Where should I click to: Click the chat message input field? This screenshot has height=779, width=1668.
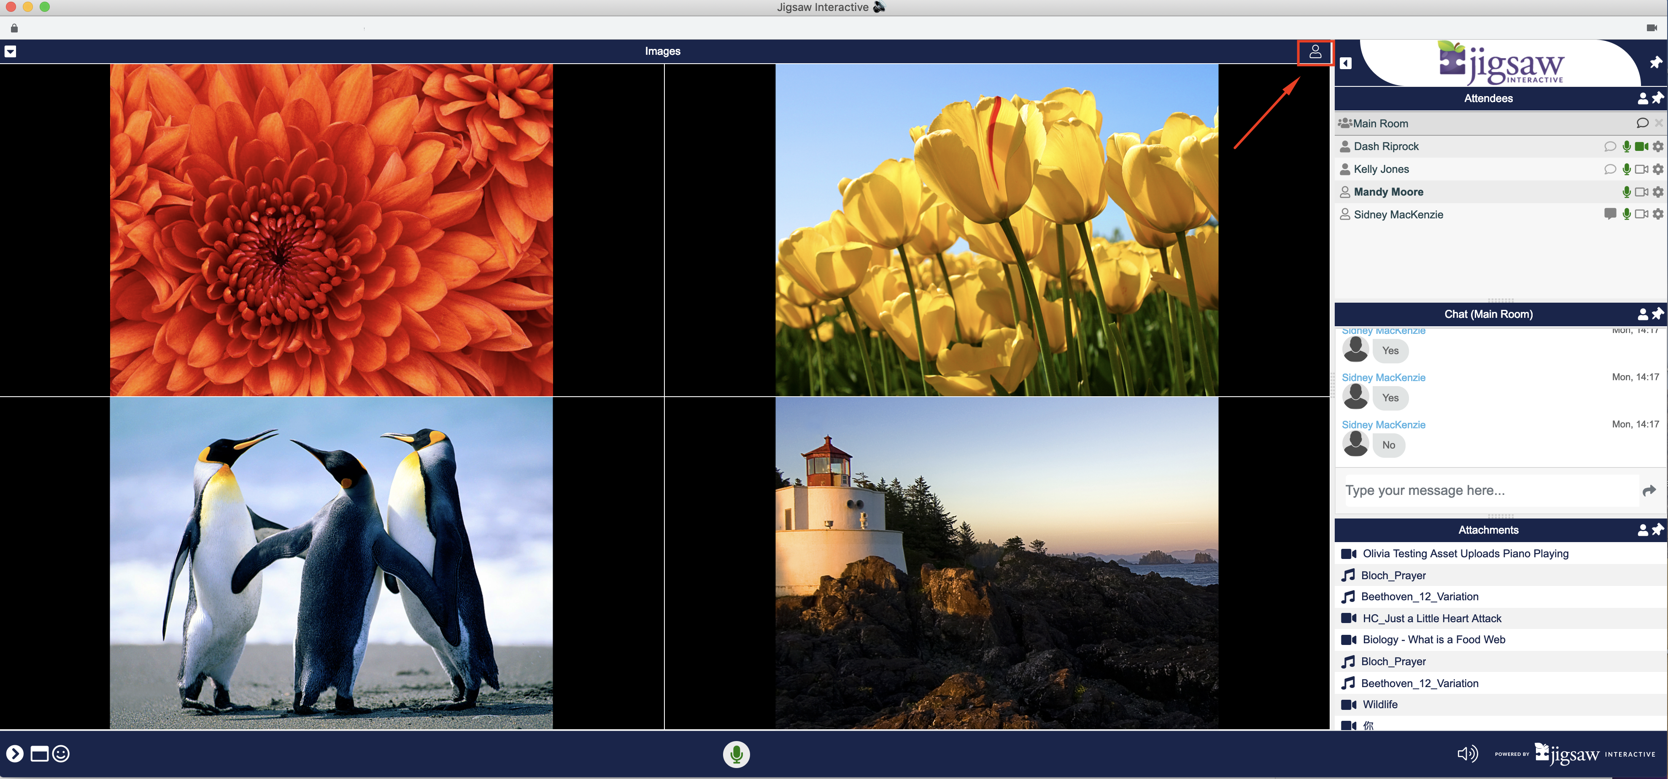(x=1489, y=490)
